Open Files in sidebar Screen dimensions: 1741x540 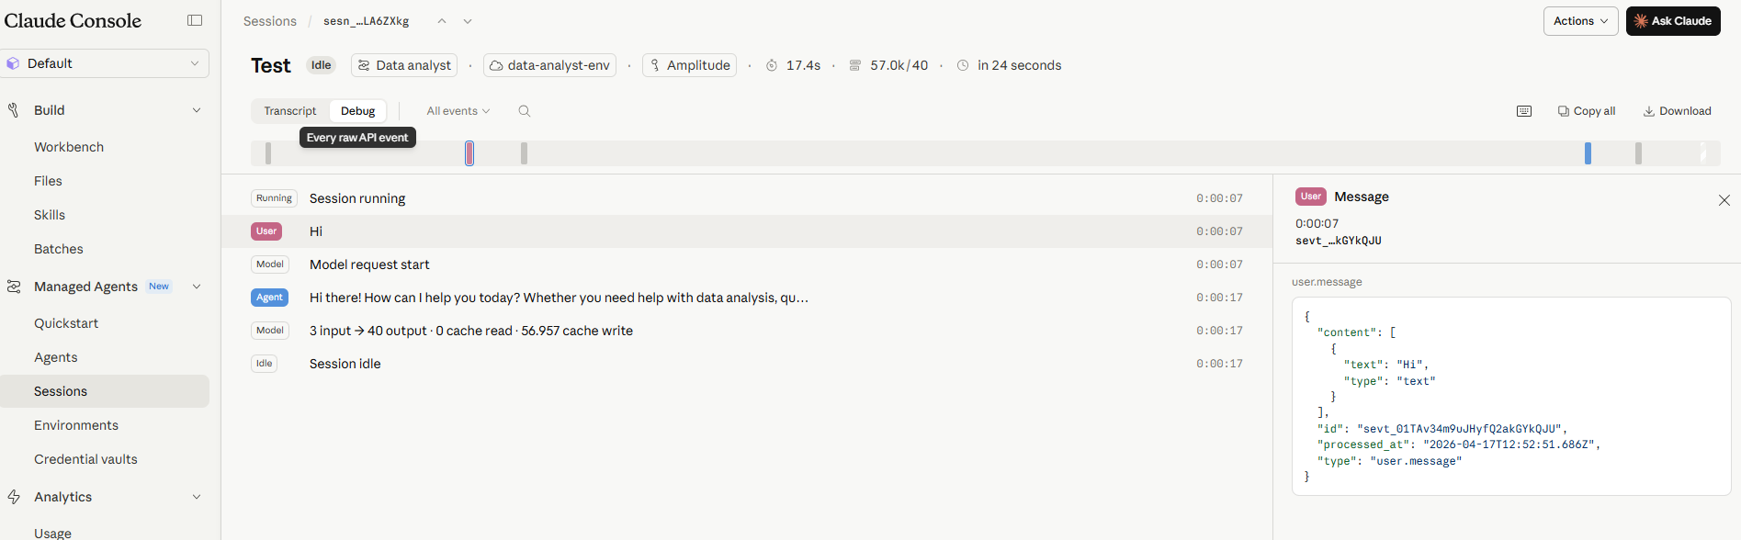pos(48,181)
